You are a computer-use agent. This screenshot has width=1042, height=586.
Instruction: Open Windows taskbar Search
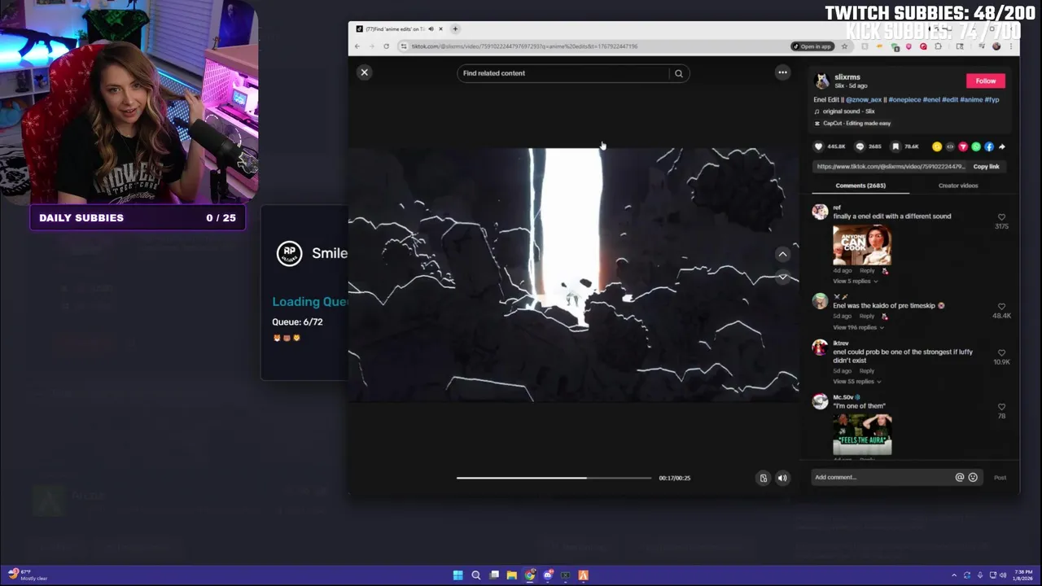pos(476,575)
